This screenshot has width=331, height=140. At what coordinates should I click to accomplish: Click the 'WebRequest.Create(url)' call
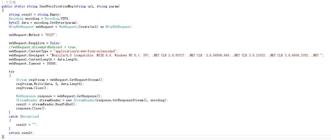pos(79,27)
